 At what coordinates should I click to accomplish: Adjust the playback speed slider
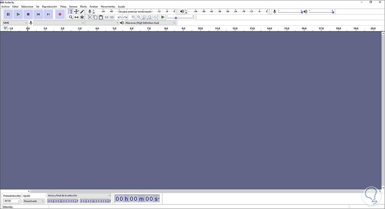(x=180, y=17)
